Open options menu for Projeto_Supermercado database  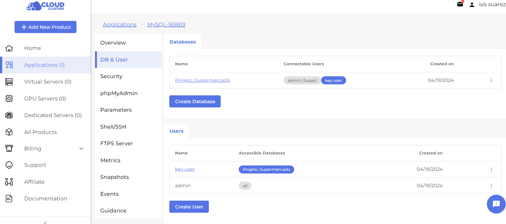pyautogui.click(x=491, y=80)
